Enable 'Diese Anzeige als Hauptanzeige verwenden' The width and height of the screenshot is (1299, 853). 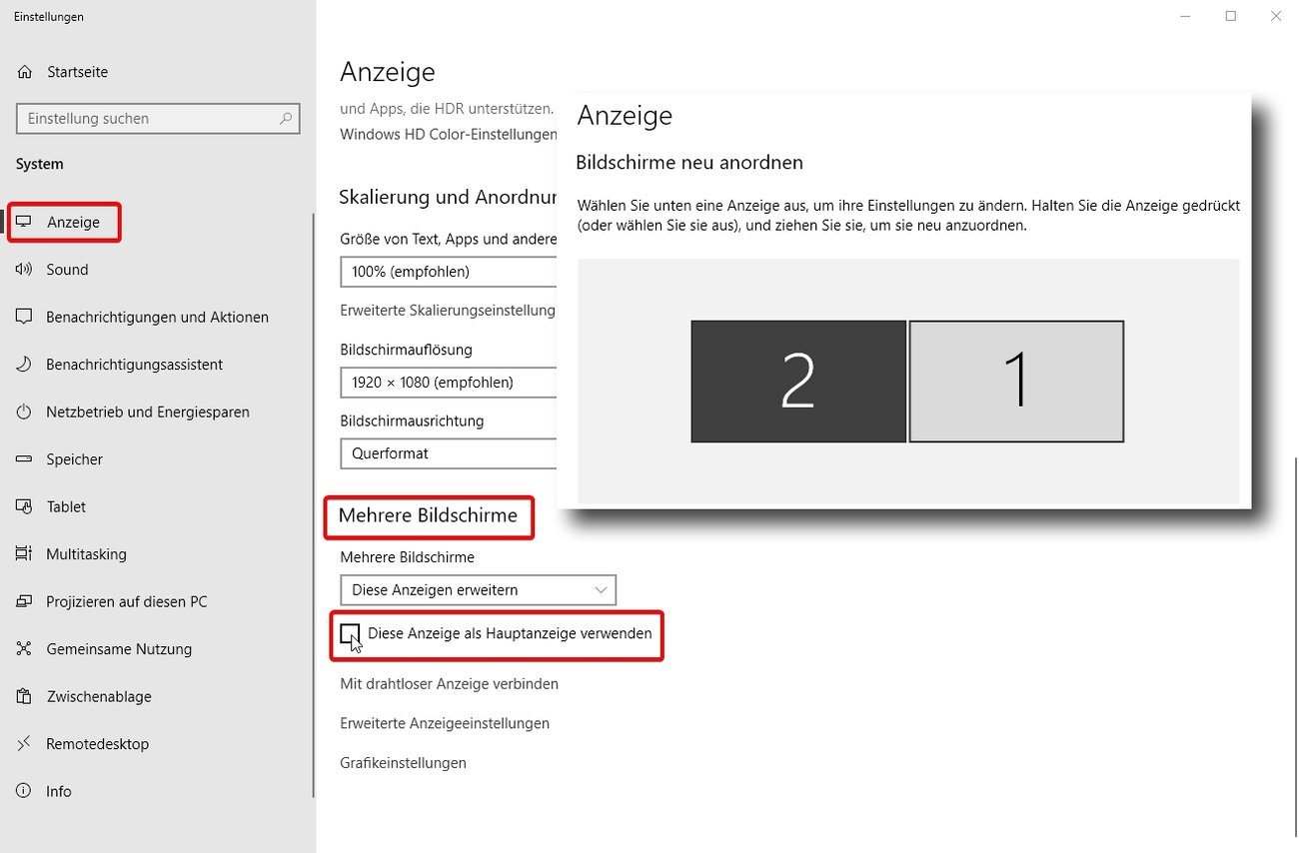(x=350, y=634)
